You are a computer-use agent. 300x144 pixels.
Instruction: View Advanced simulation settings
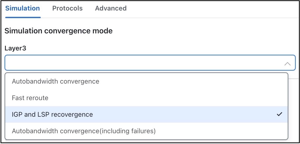pos(111,8)
